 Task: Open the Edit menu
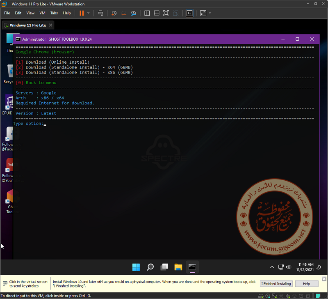coord(18,13)
